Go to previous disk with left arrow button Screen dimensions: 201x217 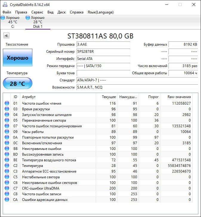pos(6,36)
